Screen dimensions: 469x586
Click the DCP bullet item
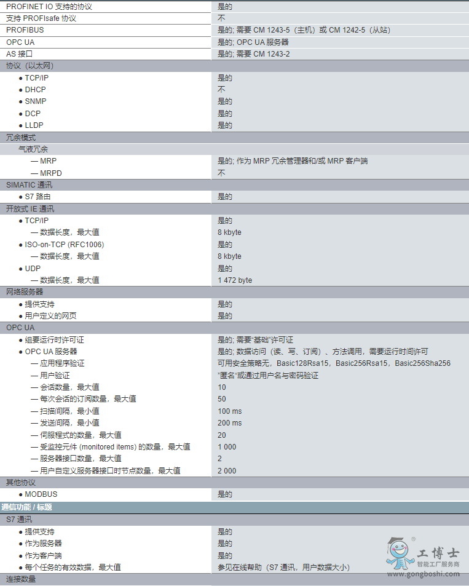pos(30,114)
